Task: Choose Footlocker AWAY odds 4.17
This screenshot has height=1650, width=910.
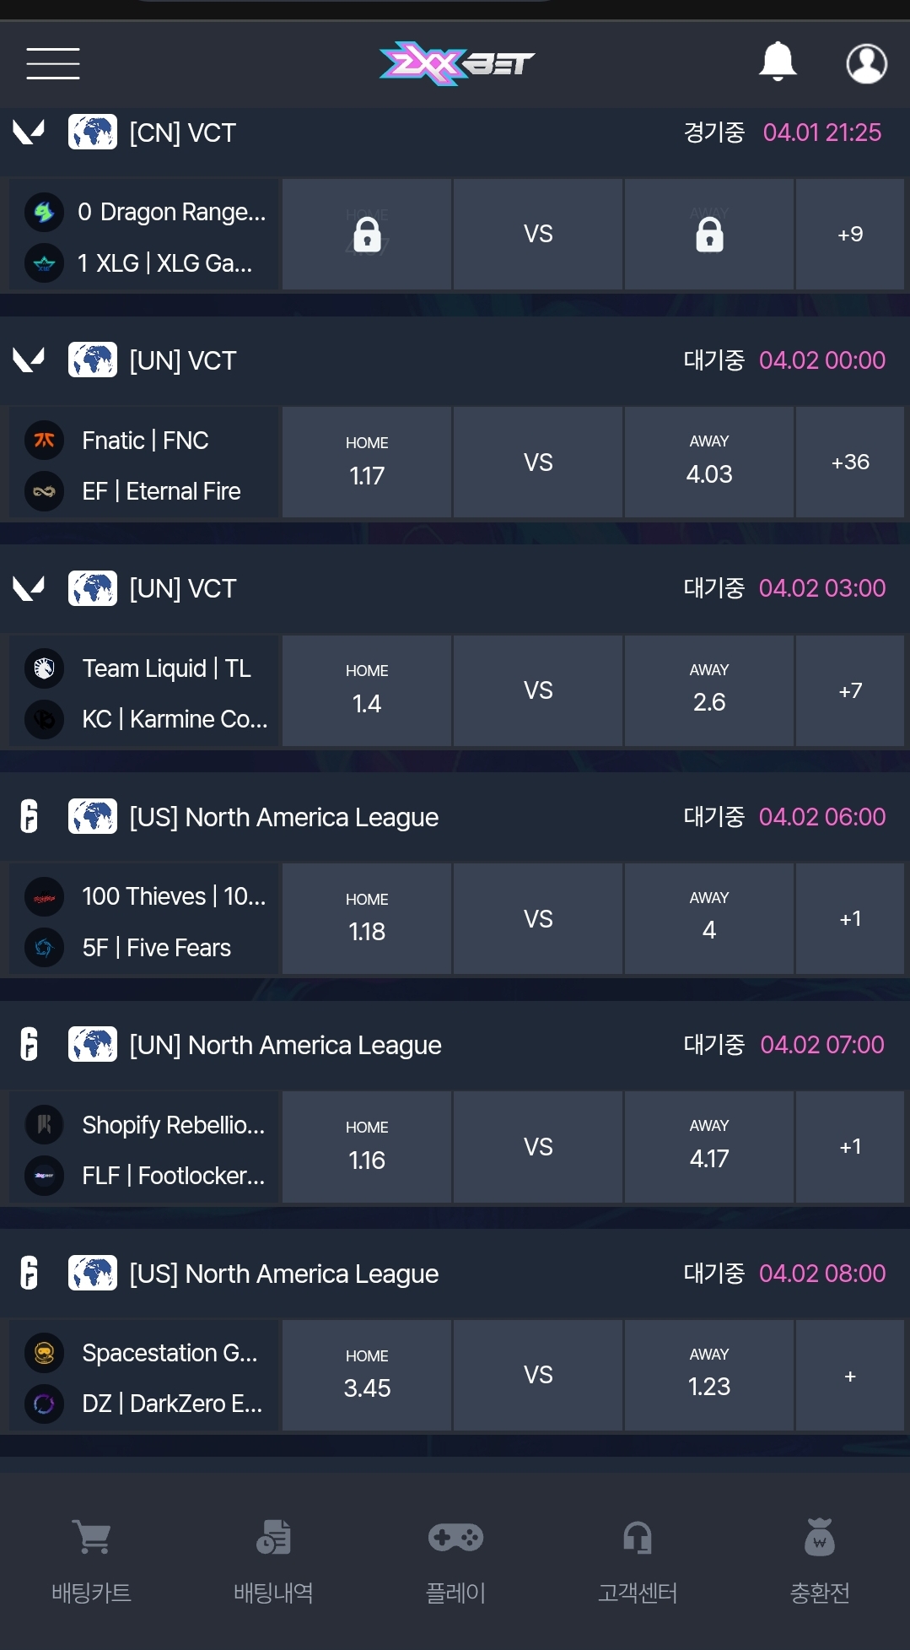Action: coord(708,1147)
